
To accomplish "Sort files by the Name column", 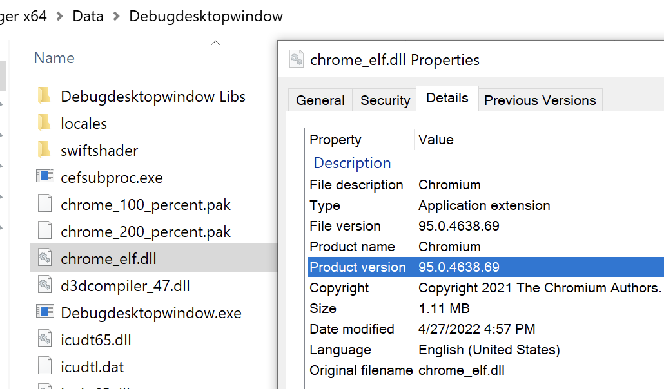I will point(54,58).
